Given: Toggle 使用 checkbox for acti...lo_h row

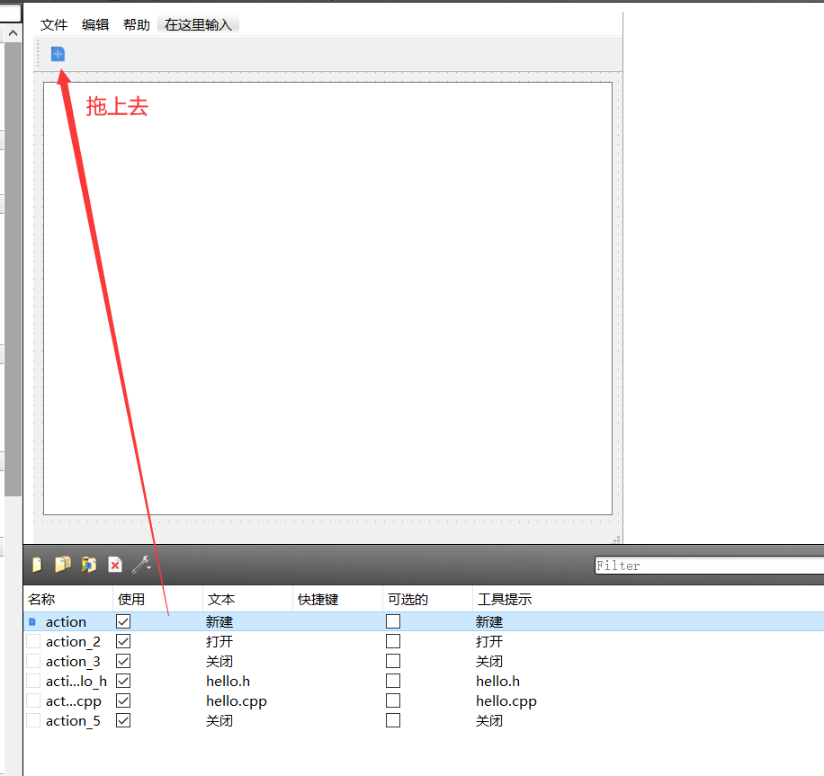Looking at the screenshot, I should click(x=123, y=681).
